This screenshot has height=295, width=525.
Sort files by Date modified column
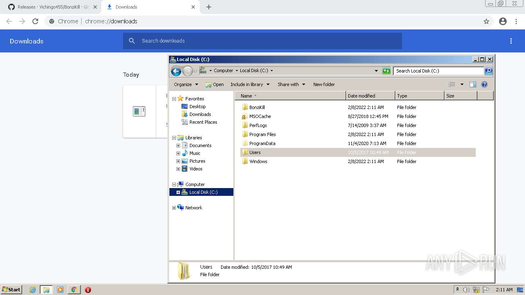click(370, 96)
